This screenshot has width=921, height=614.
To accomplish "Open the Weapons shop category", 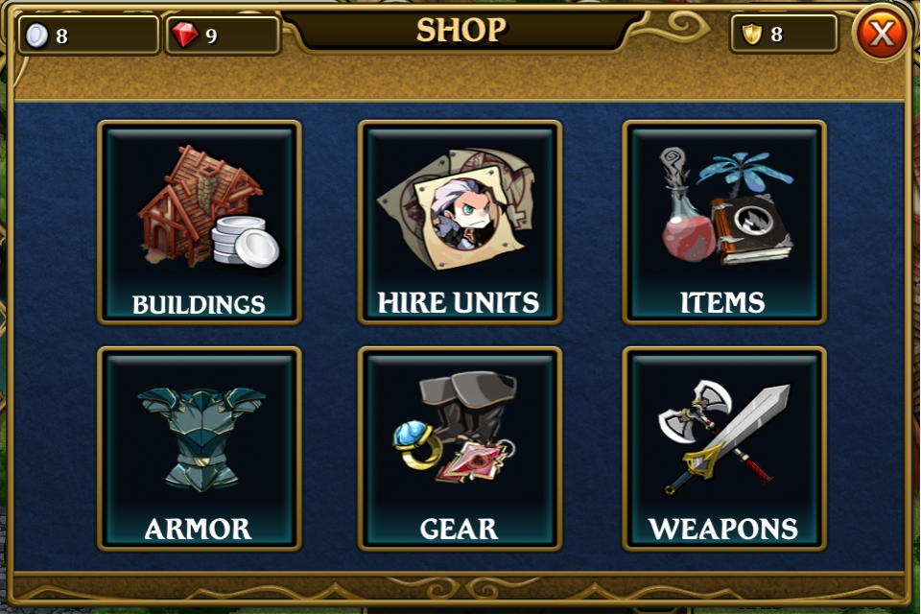I will coord(723,448).
